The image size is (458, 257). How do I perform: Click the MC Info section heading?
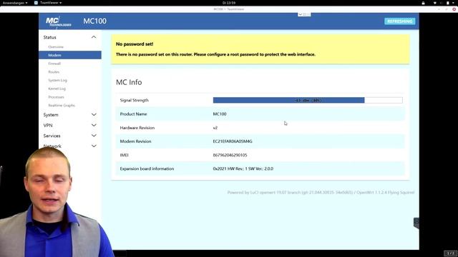click(129, 82)
